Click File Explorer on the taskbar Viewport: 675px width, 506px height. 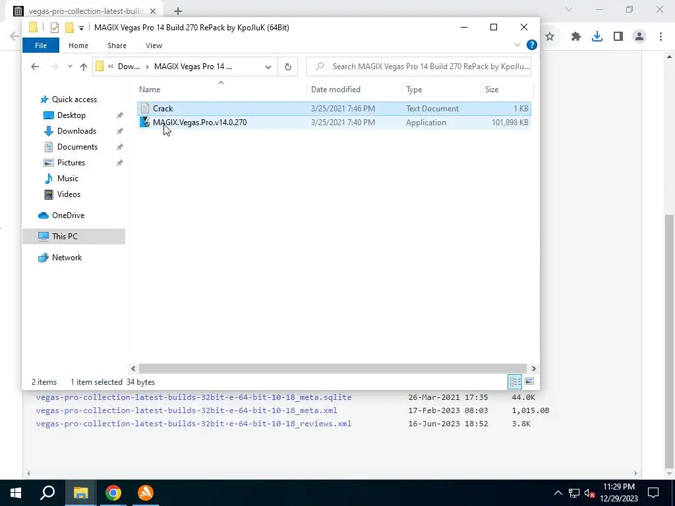coord(80,493)
